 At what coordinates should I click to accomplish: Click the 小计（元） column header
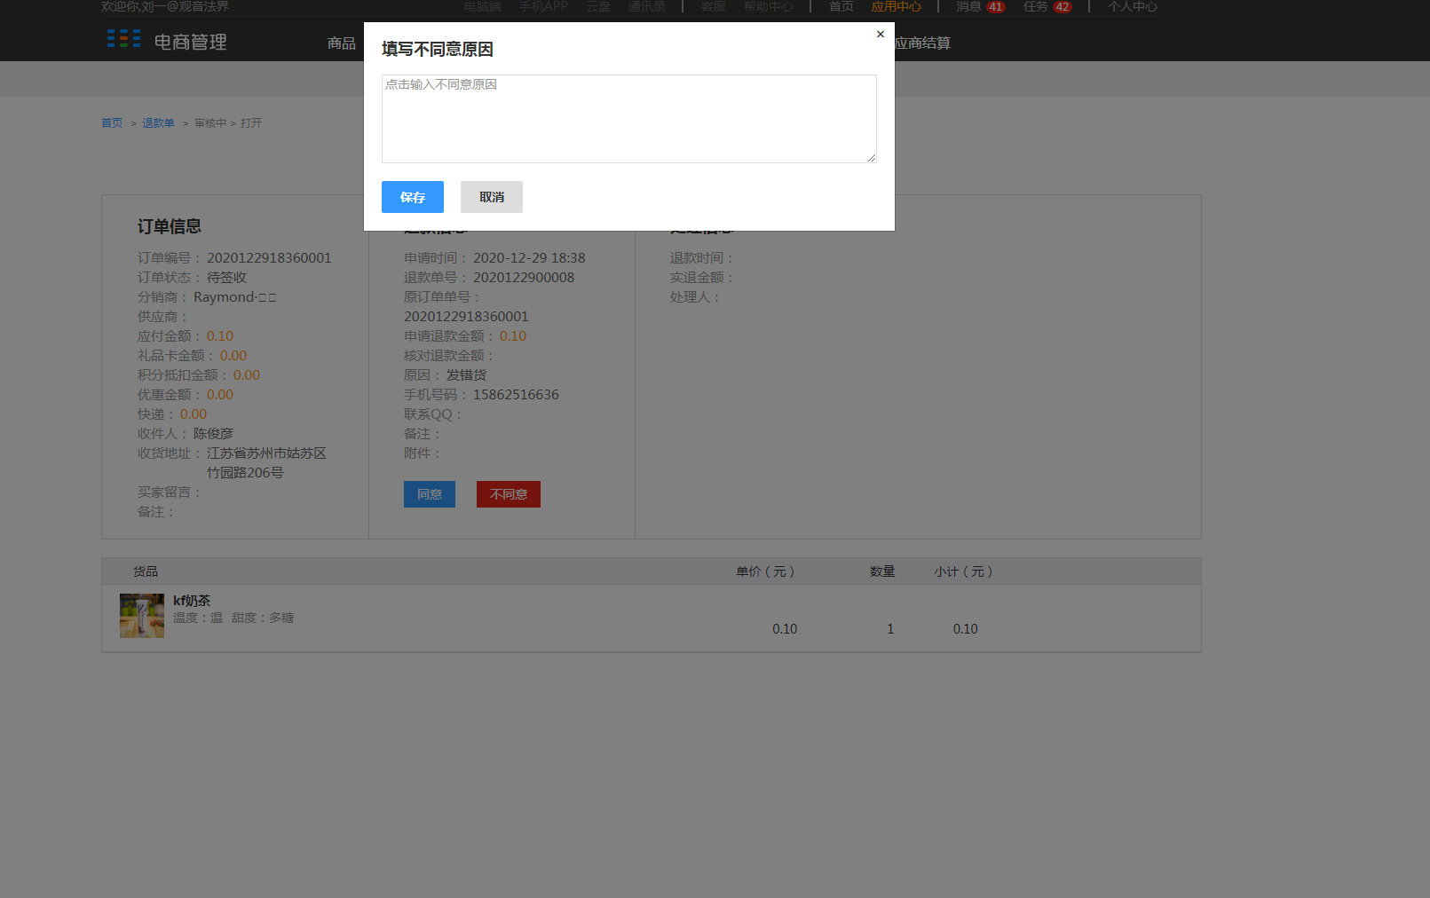[x=963, y=571]
